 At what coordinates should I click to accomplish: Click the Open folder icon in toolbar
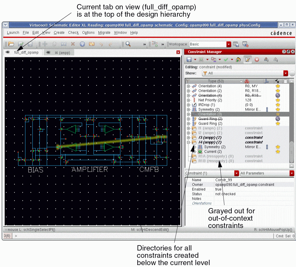pyautogui.click(x=11, y=44)
